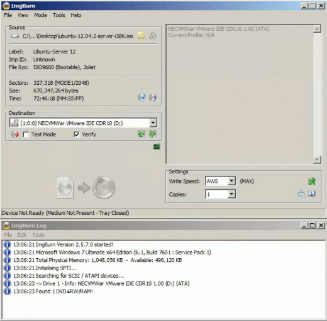327x321 pixels.
Task: Click the device info panel scroll down arrow
Action: [317, 160]
